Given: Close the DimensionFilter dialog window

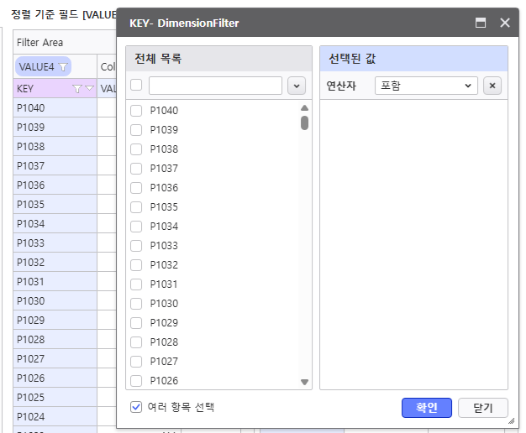Looking at the screenshot, I should click(x=505, y=23).
